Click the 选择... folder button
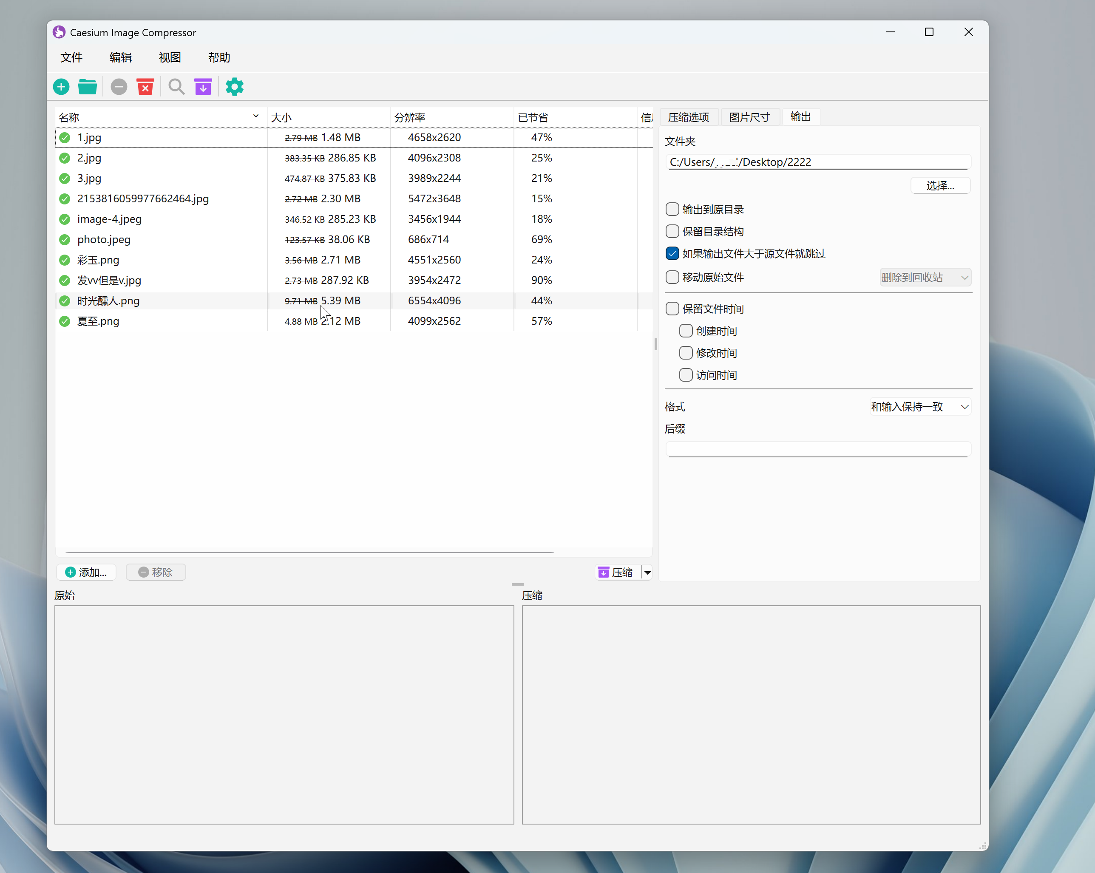1095x873 pixels. click(939, 186)
